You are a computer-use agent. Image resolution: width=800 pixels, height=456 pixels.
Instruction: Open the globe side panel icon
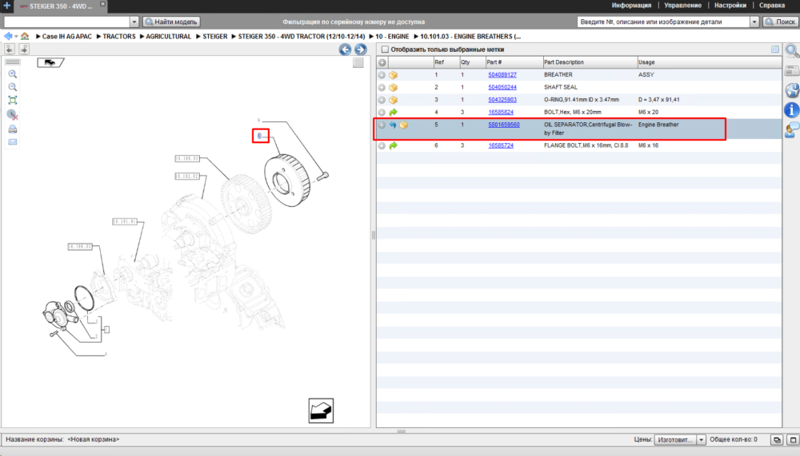[x=792, y=90]
